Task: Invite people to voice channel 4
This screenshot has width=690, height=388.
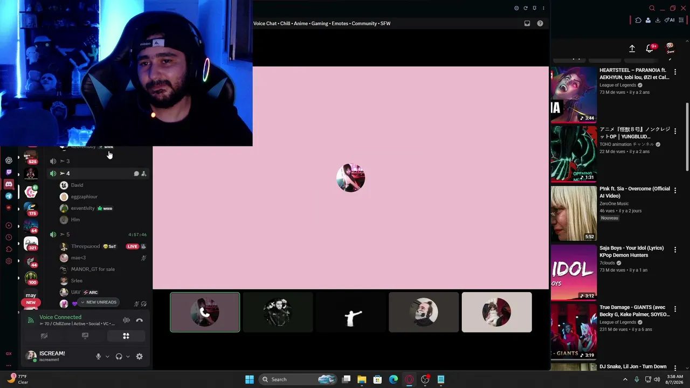Action: click(143, 174)
